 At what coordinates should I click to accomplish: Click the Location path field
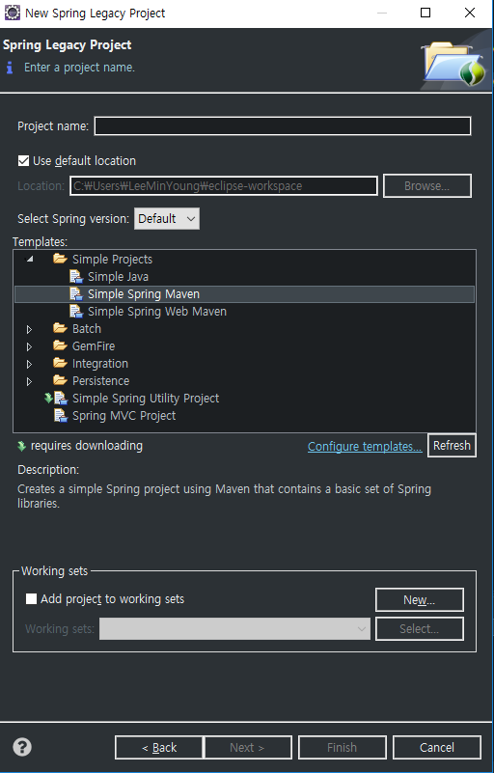224,186
